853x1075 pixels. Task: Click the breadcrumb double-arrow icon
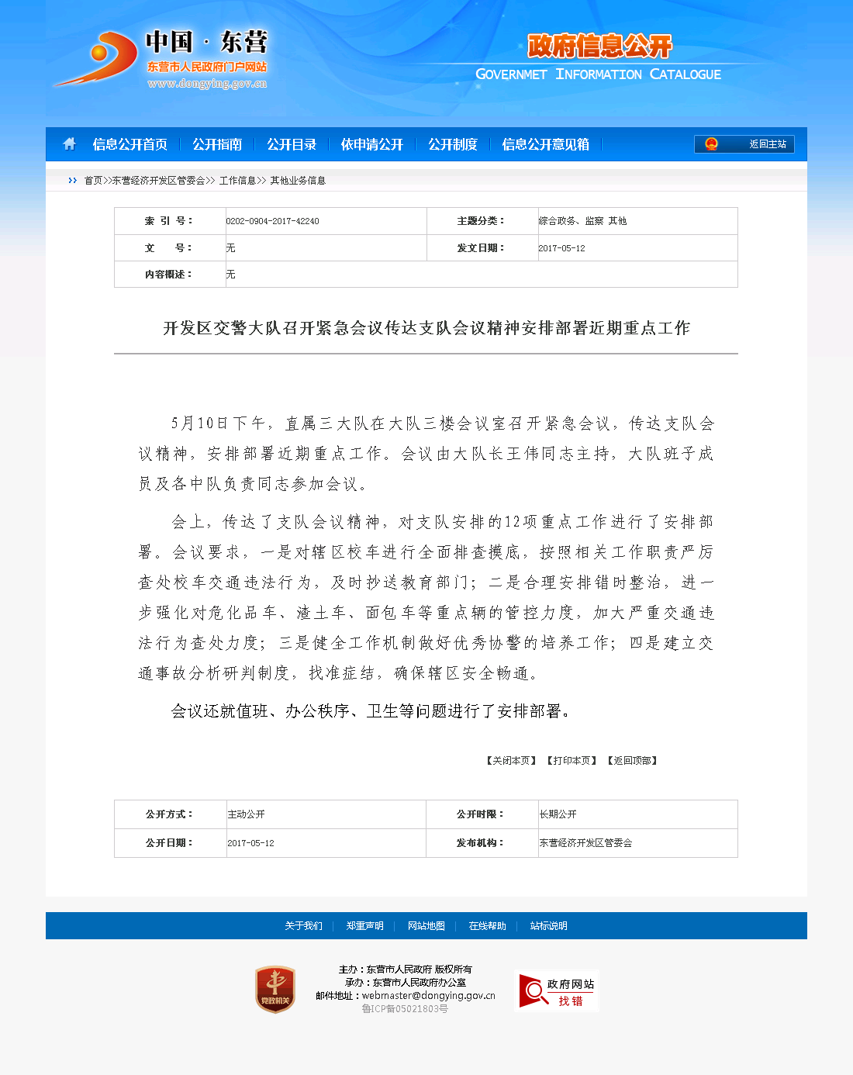click(x=72, y=181)
